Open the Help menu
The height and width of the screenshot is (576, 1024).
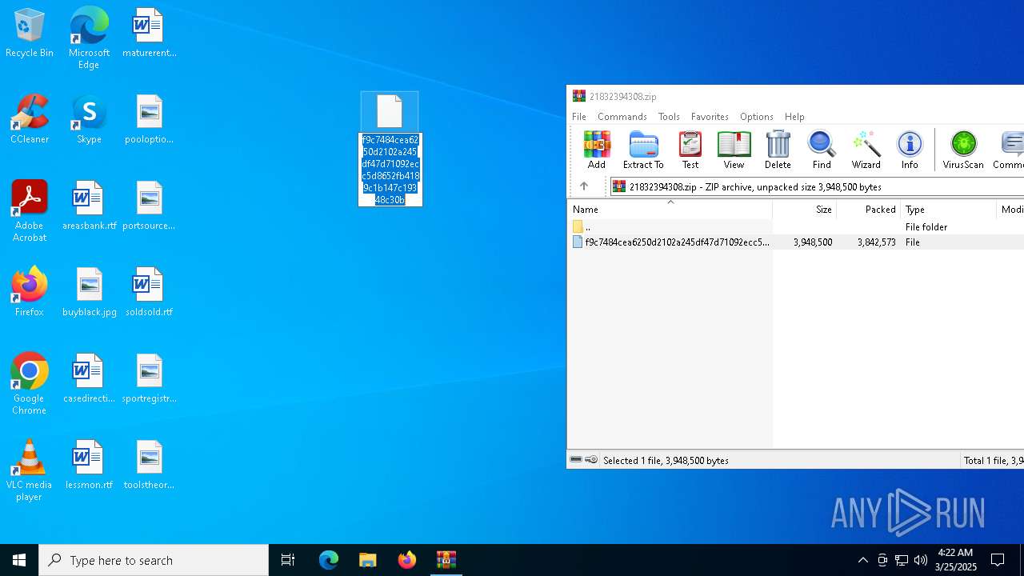[x=794, y=117]
